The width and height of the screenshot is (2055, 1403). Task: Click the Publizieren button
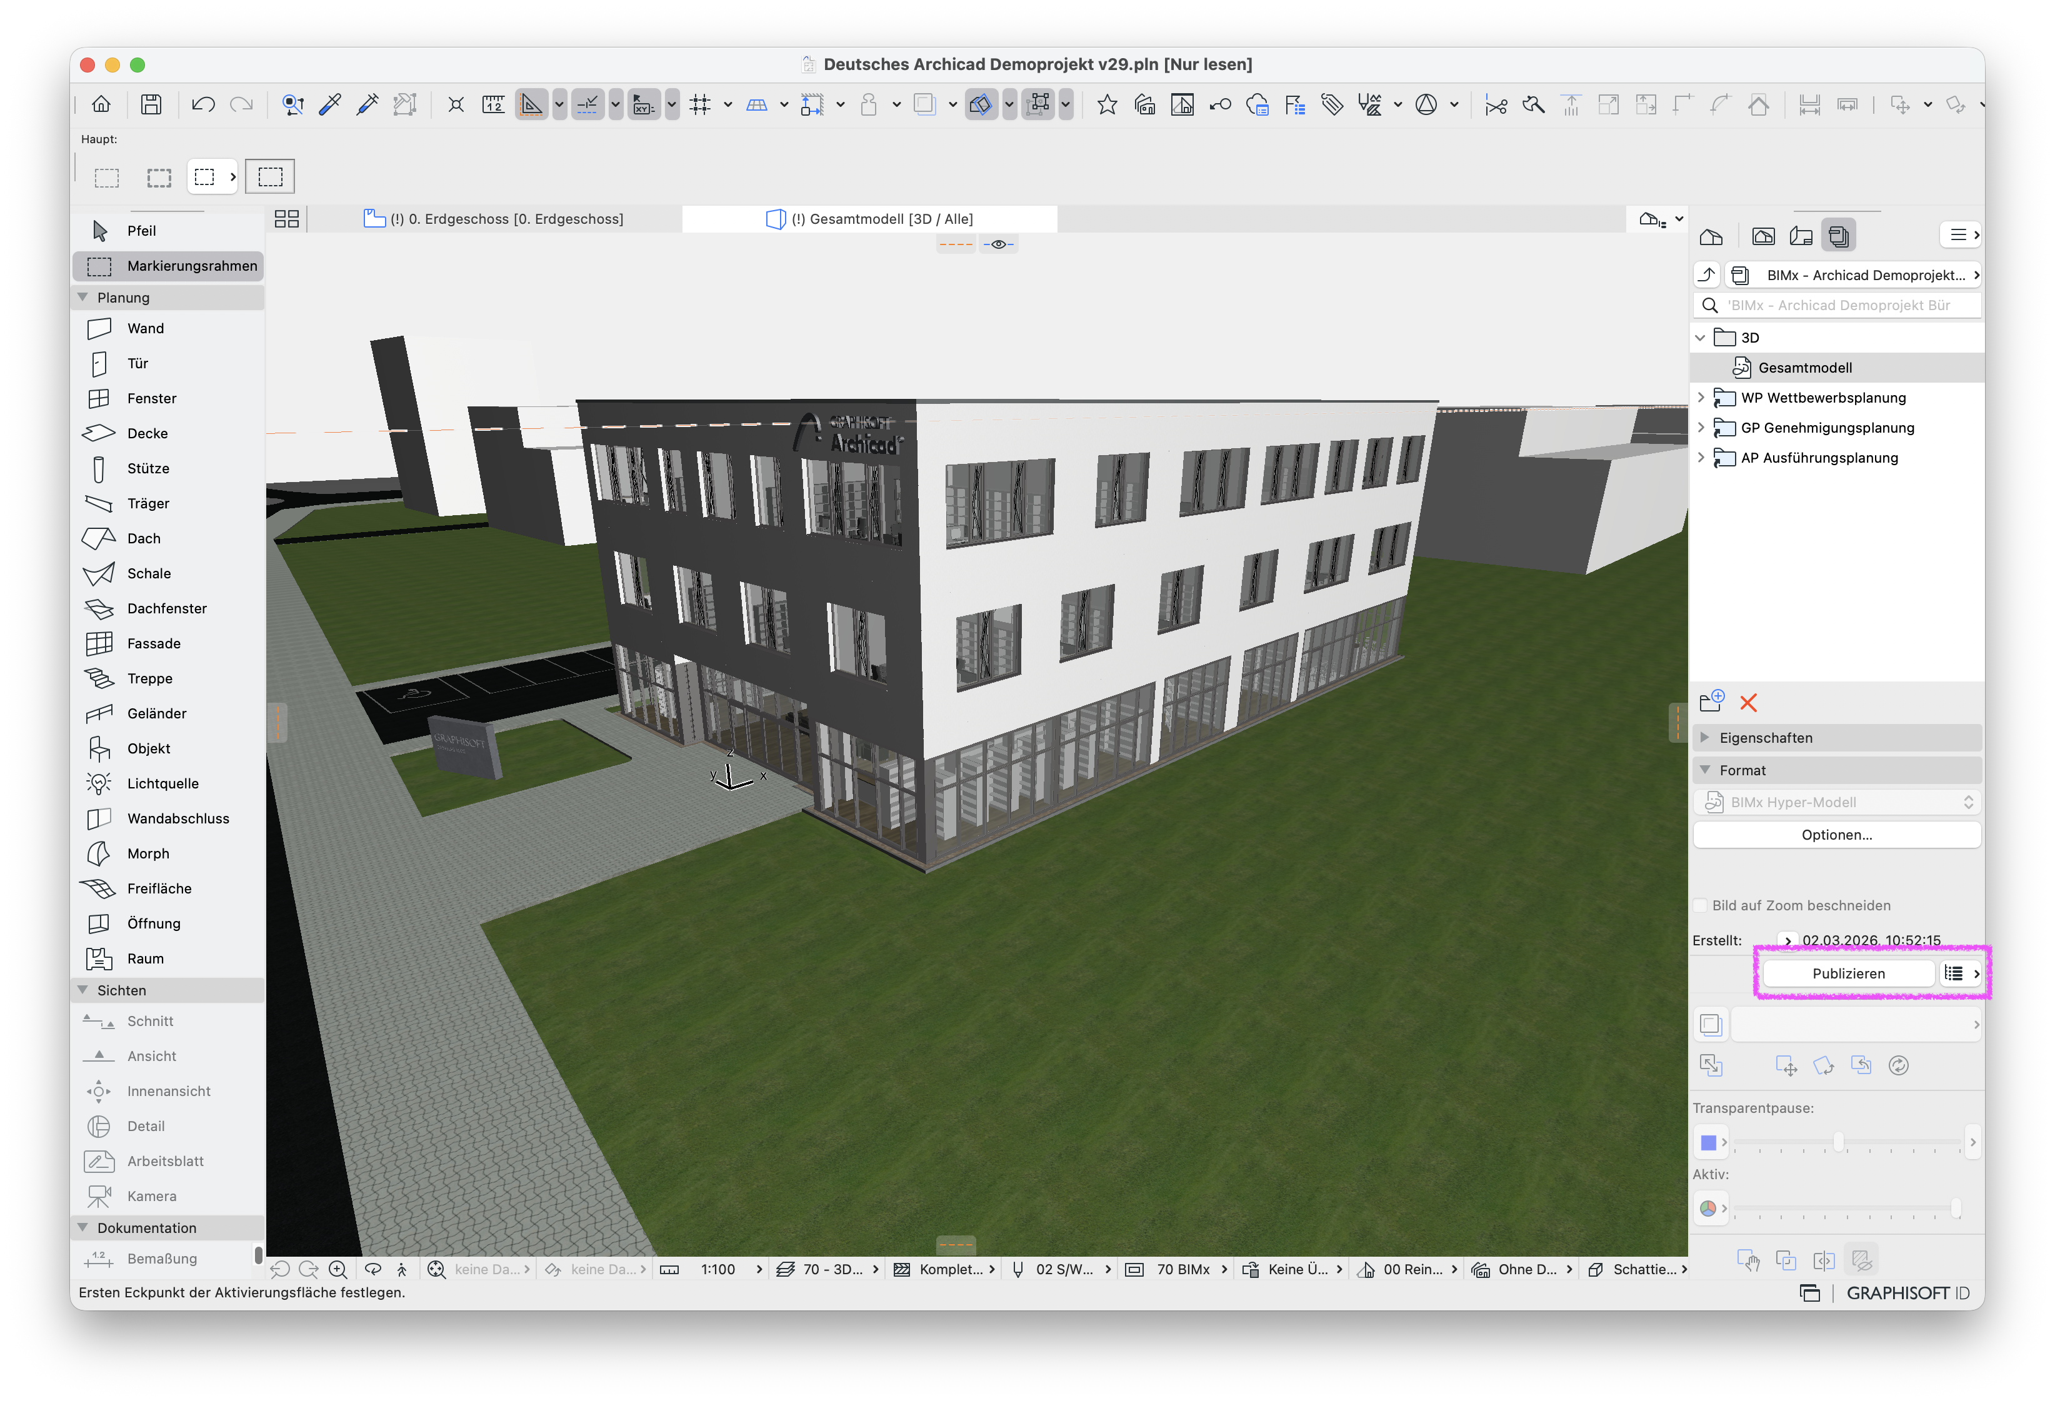point(1848,973)
